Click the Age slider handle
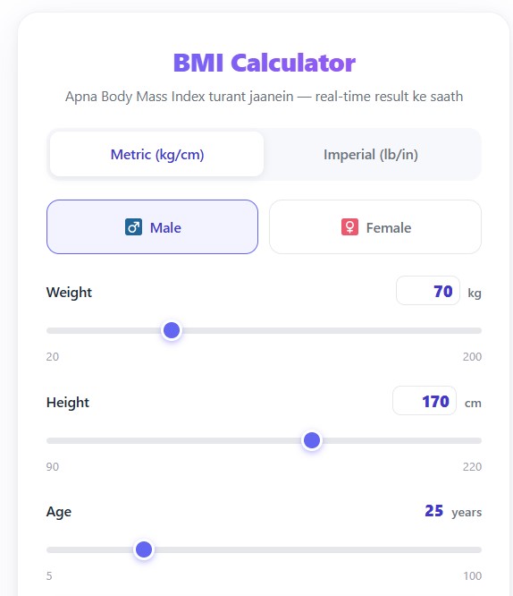Screen dimensions: 513x596 (144, 549)
